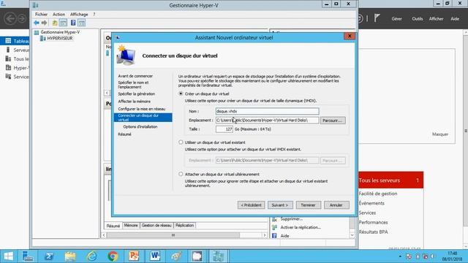
Task: Switch to Résumé tab in details pane
Action: pos(113,226)
